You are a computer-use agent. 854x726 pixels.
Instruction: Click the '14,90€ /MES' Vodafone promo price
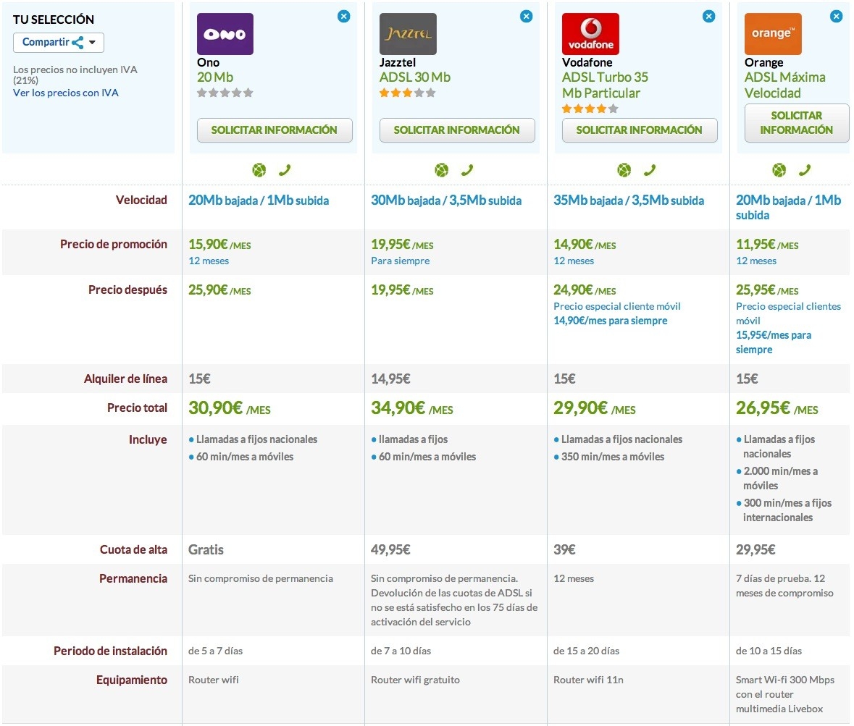point(585,245)
